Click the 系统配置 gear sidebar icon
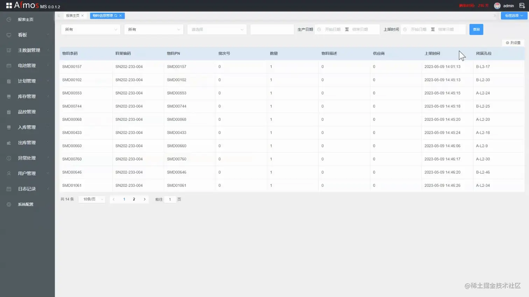This screenshot has height=297, width=529. [x=9, y=205]
